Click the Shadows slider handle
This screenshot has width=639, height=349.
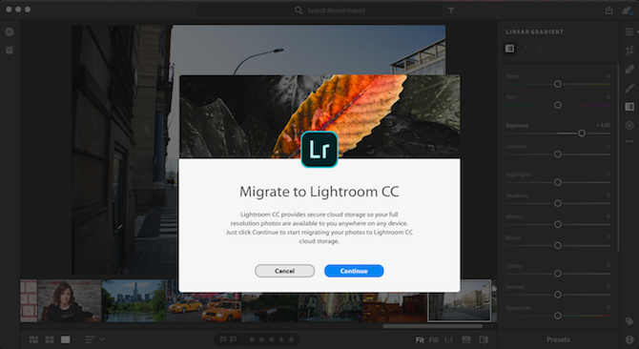tap(558, 203)
